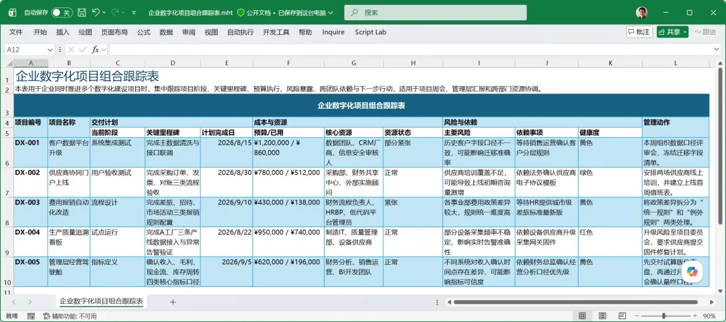The image size is (726, 322).
Task: Click the Save disk icon
Action: click(x=82, y=13)
